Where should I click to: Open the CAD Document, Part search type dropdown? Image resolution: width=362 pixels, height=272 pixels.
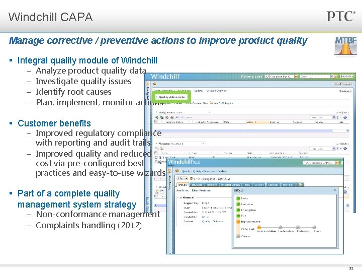(296, 77)
